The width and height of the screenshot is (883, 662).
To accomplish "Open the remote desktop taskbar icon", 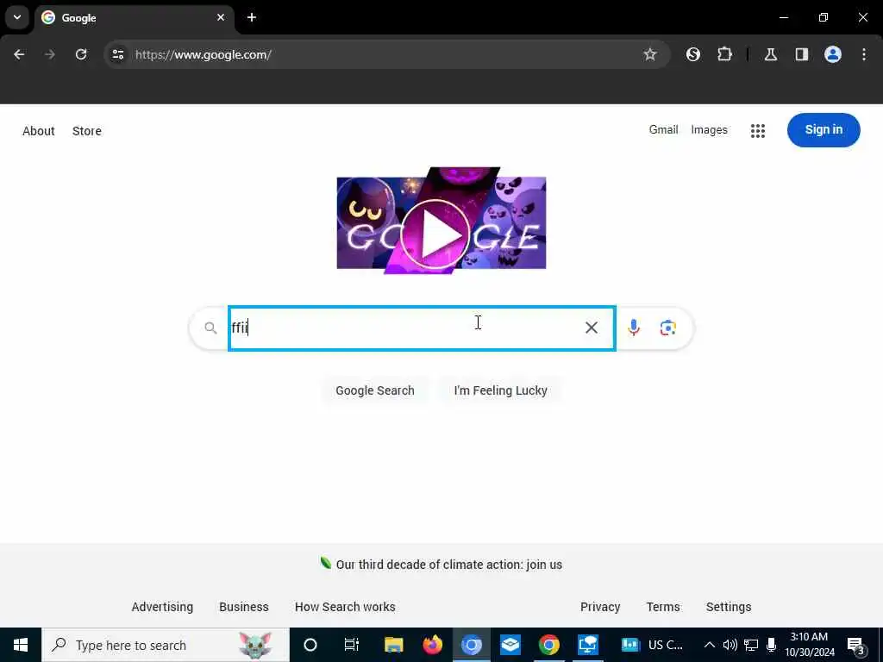I will (588, 645).
